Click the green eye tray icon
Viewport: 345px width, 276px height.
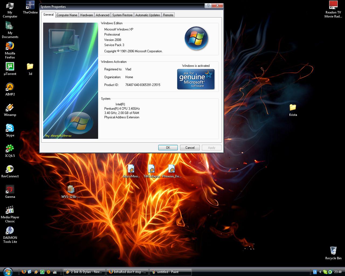330,272
